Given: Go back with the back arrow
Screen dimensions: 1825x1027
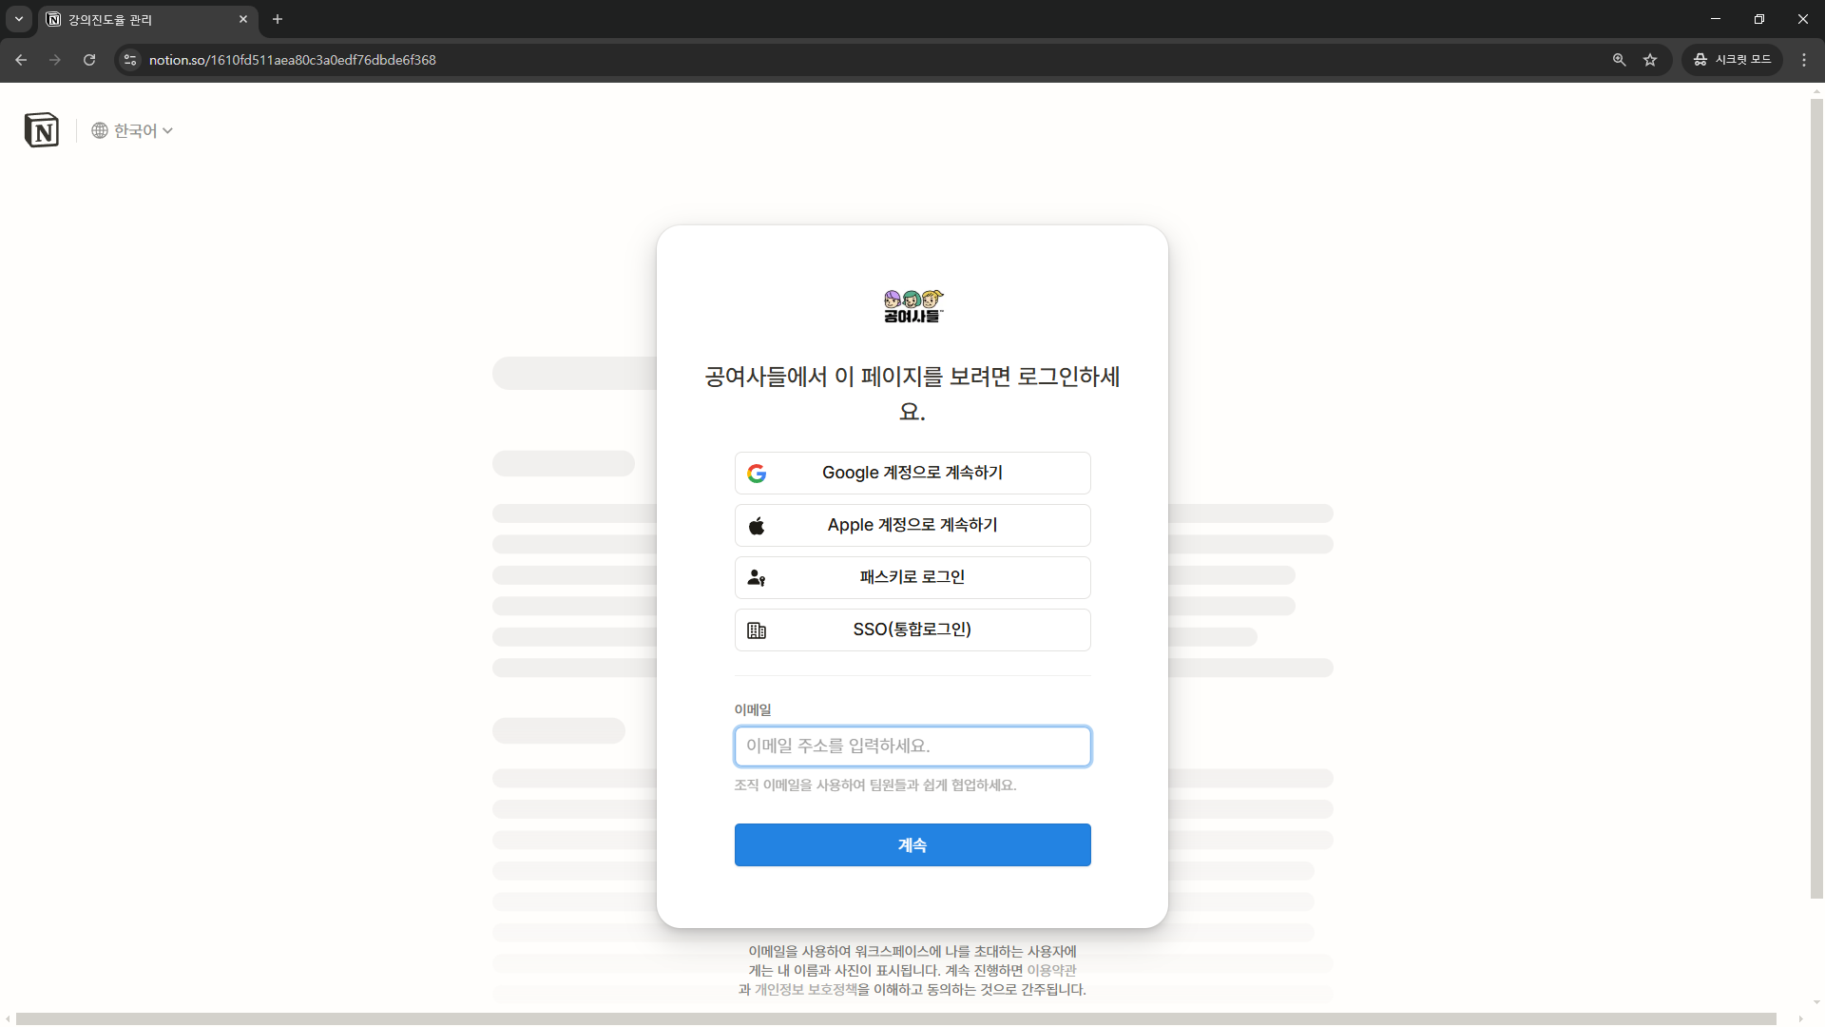Looking at the screenshot, I should (21, 59).
